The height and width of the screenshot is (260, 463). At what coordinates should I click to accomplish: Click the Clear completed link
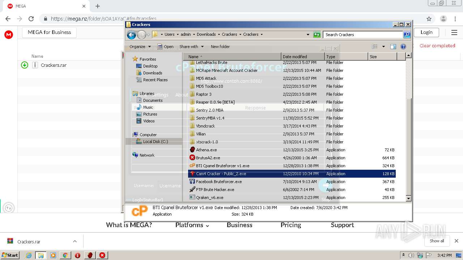(437, 46)
